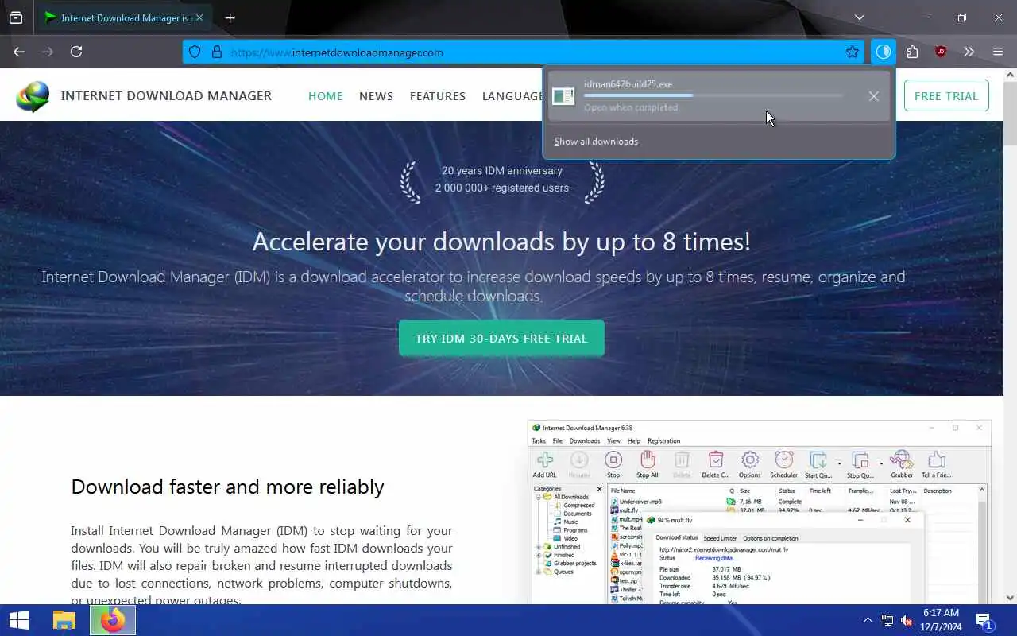Click the FREE TRIAL button in header
Screen dimensions: 1017x636
[x=946, y=95]
